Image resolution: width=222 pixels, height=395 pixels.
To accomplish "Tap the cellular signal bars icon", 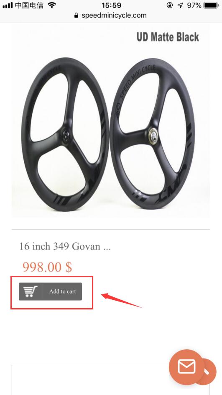I will pos(8,5).
